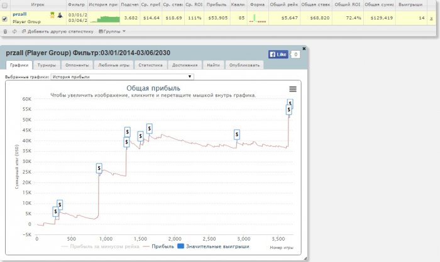
Task: Click the $5,647 total rake cell
Action: pyautogui.click(x=290, y=18)
